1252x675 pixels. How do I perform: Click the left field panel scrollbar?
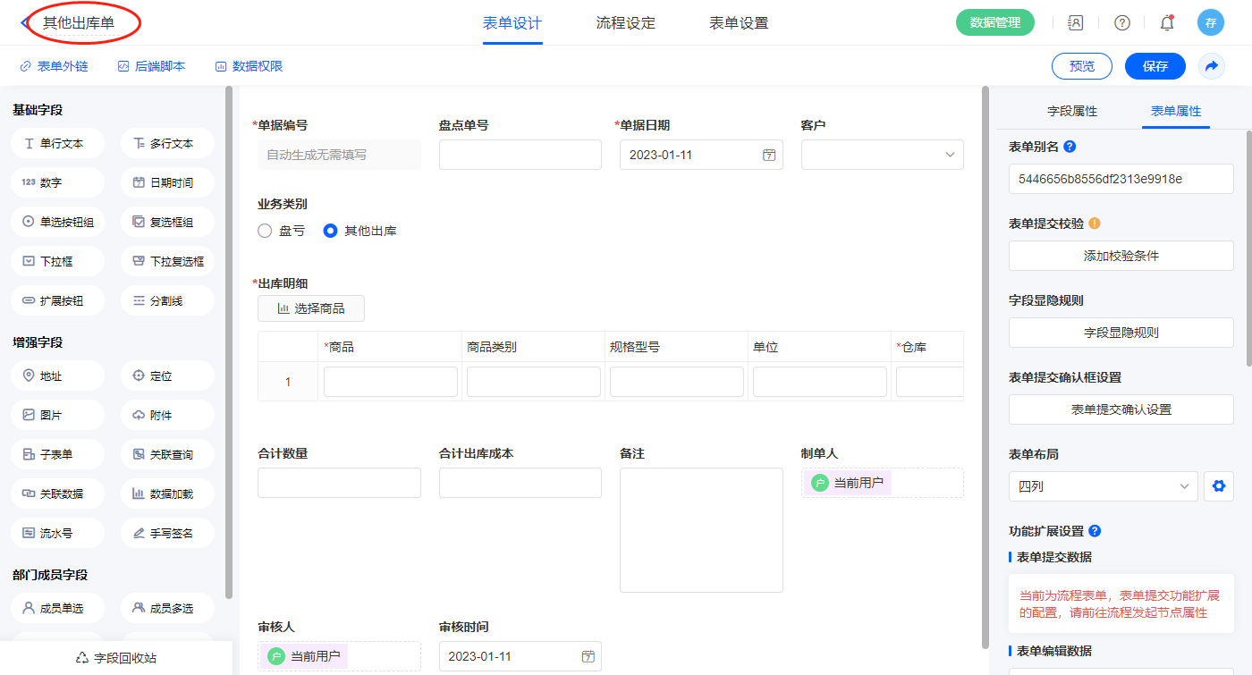click(229, 340)
